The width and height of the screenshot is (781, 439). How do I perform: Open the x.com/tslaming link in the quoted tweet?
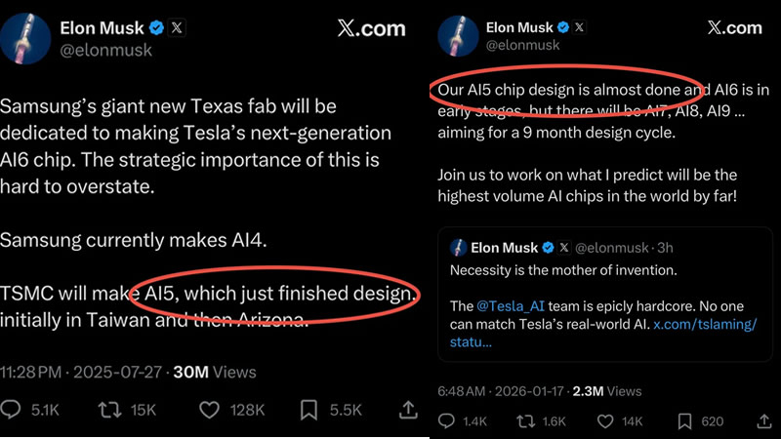[x=705, y=323]
